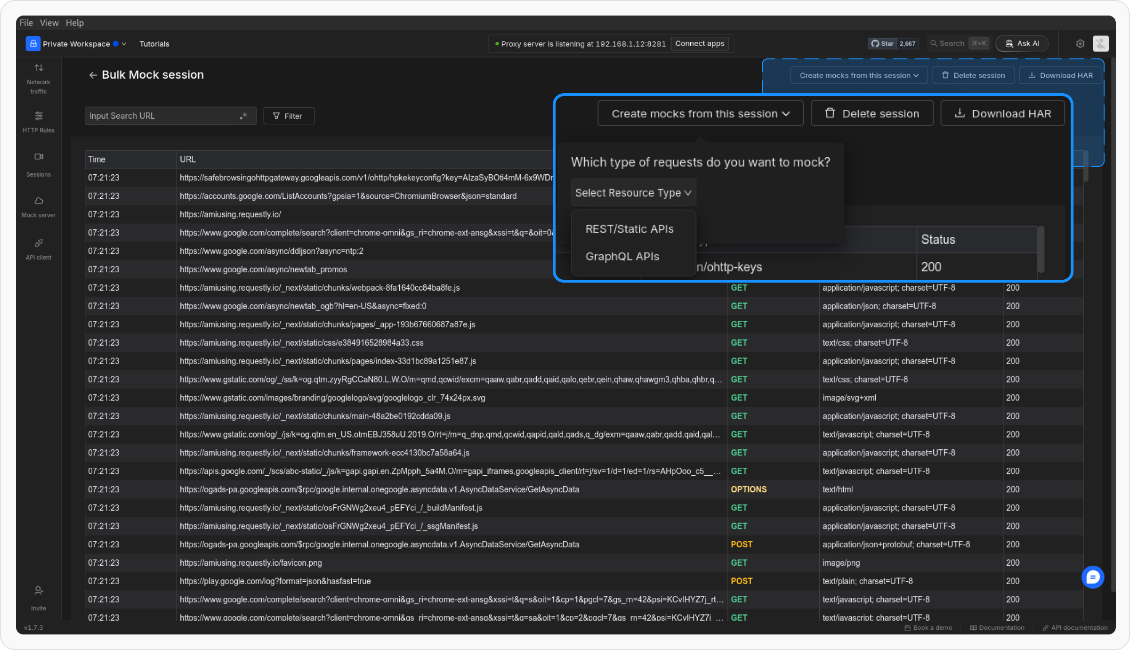
Task: Click the Connect apps button
Action: (x=699, y=44)
